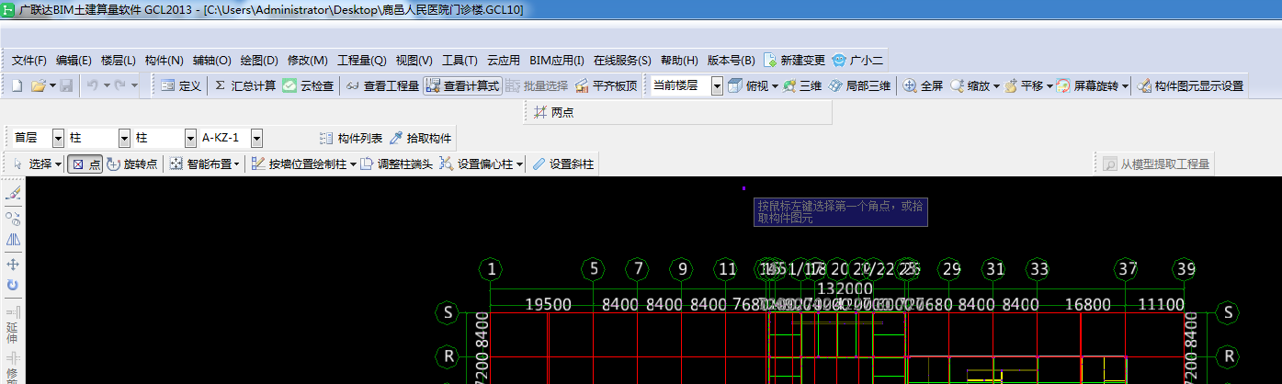Open the 版本号(B) menu
Viewport: 1282px width, 384px height.
pyautogui.click(x=732, y=61)
